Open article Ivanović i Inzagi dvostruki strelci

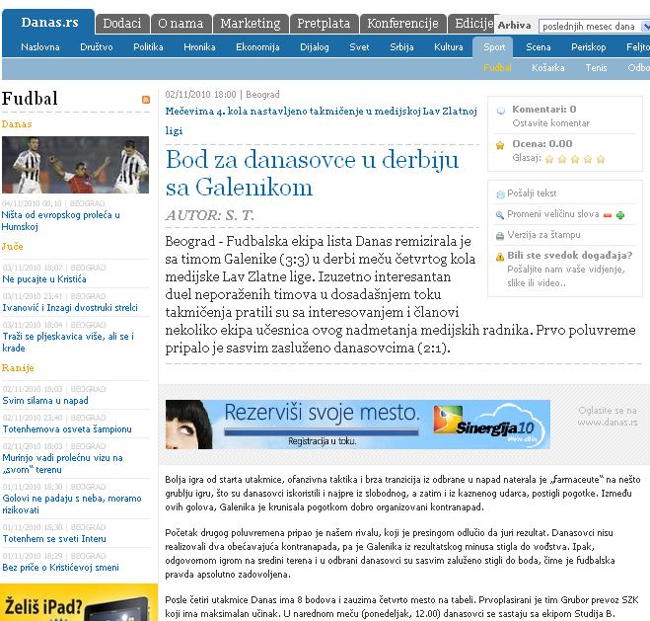[x=70, y=308]
